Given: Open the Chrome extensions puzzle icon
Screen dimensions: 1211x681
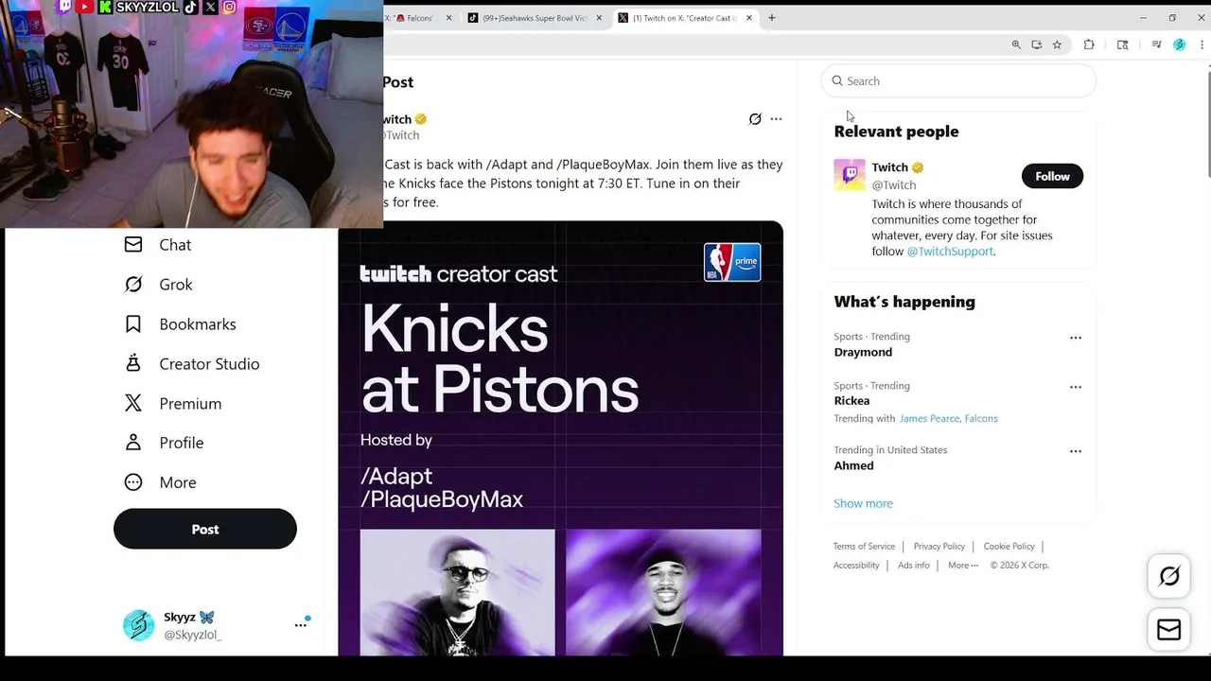Looking at the screenshot, I should point(1089,44).
